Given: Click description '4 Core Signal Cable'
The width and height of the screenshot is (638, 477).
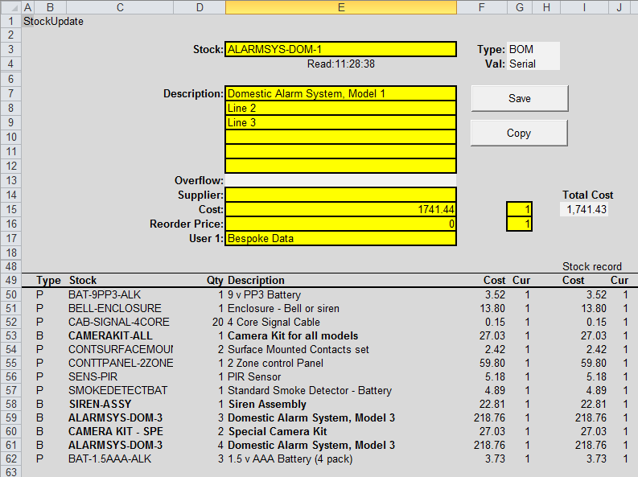Looking at the screenshot, I should click(x=274, y=322).
